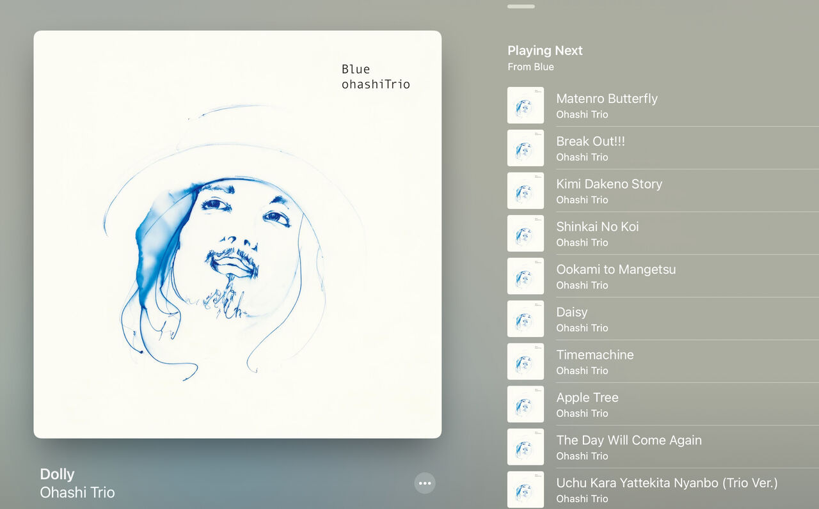Viewport: 819px width, 509px height.
Task: Select Ohashi Trio under Uchu Kara Yattekita Nyanbo
Action: coord(582,499)
